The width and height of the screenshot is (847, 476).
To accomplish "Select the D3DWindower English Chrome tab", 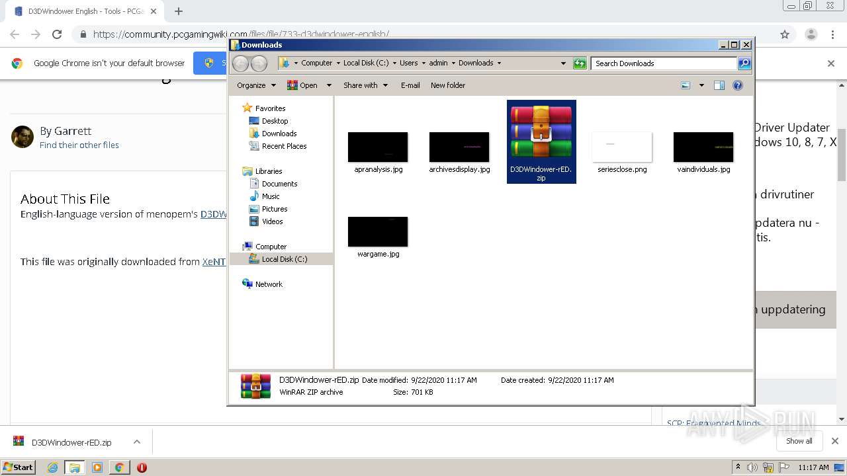I will [86, 11].
